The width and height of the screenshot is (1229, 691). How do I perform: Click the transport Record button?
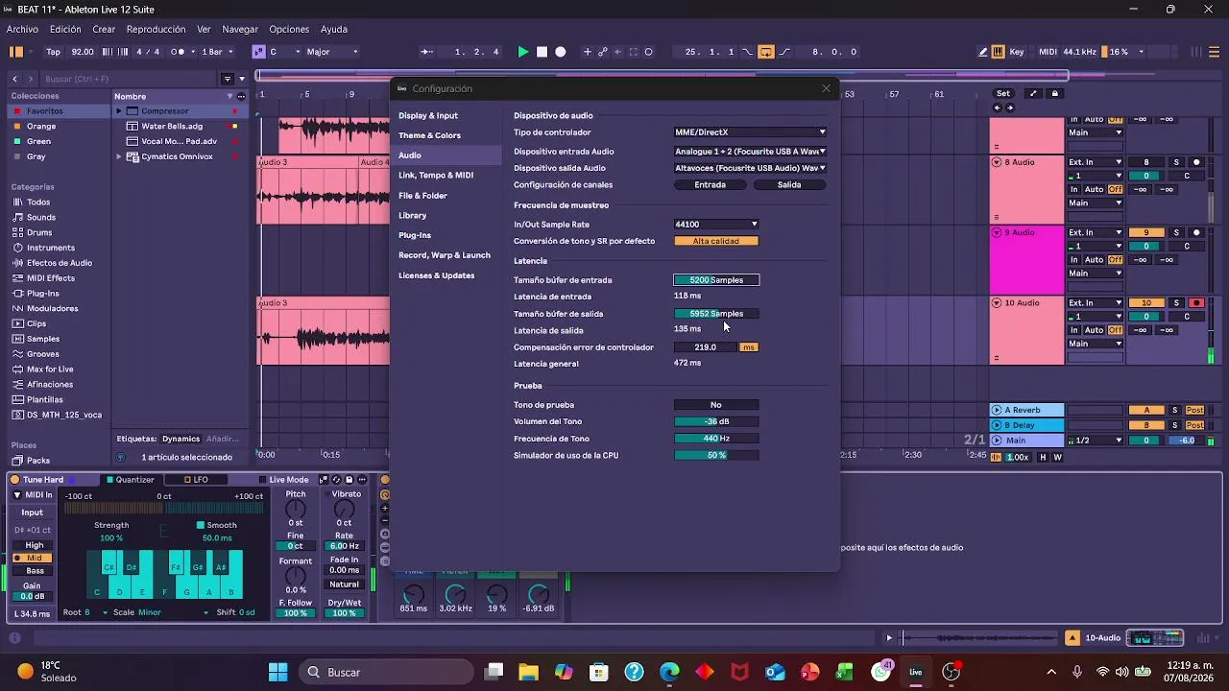pyautogui.click(x=561, y=52)
